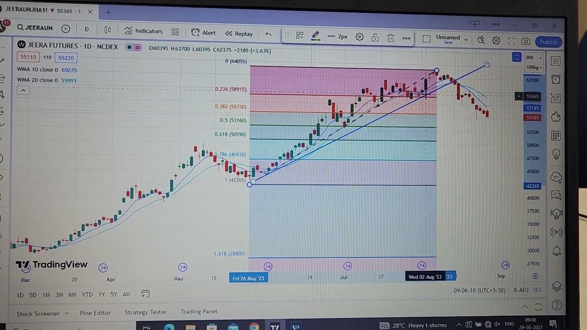Viewport: 587px width, 330px height.
Task: Toggle B-ADJ back adjustment
Action: (x=521, y=290)
